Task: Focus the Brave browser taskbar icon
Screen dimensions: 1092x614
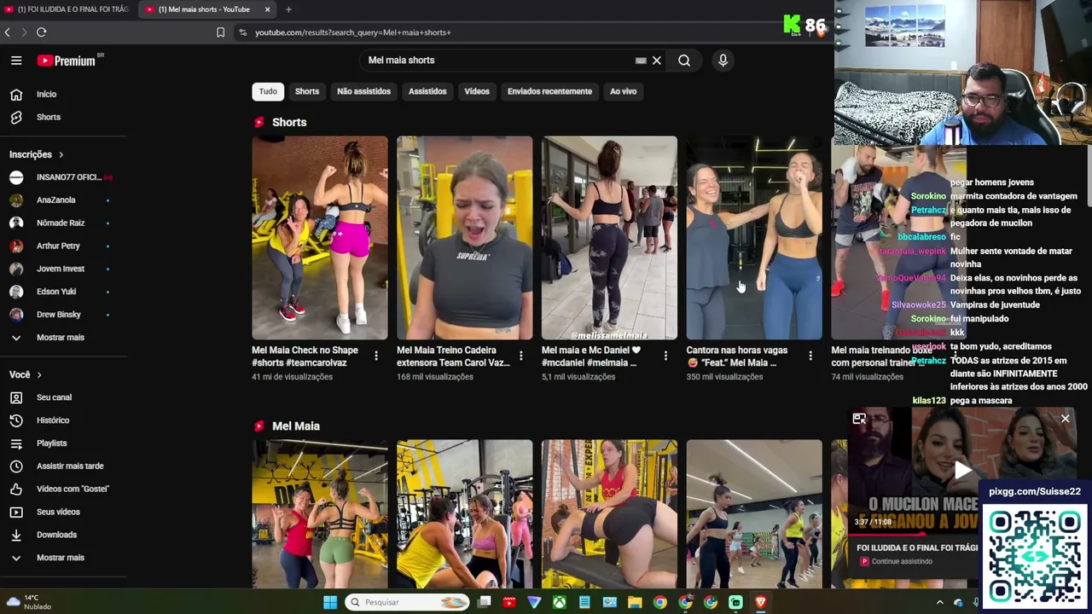Action: click(760, 603)
